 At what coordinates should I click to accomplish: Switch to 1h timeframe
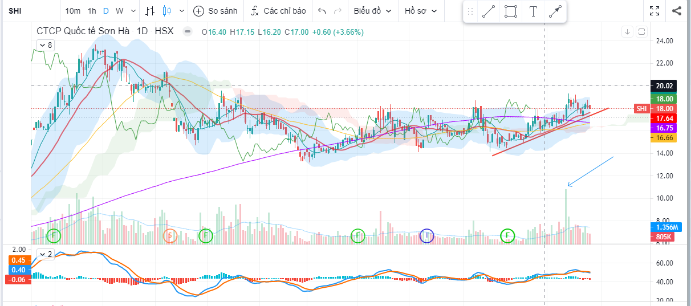click(x=92, y=11)
